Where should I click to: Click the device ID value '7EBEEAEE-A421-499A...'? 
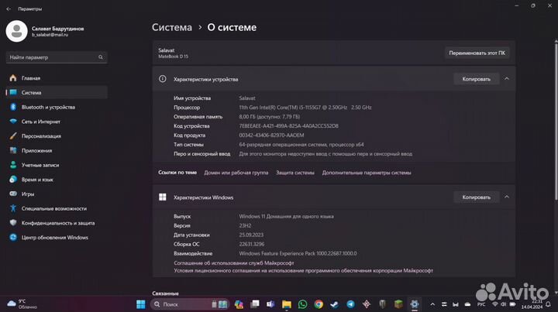(288, 125)
